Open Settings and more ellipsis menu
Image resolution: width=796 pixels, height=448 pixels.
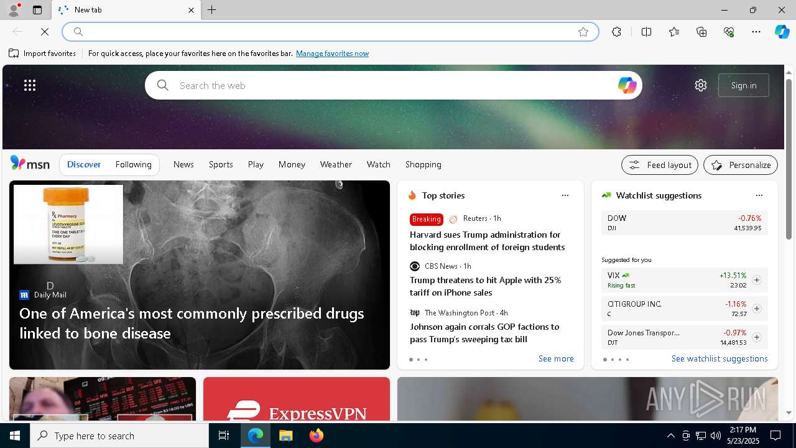pyautogui.click(x=756, y=32)
